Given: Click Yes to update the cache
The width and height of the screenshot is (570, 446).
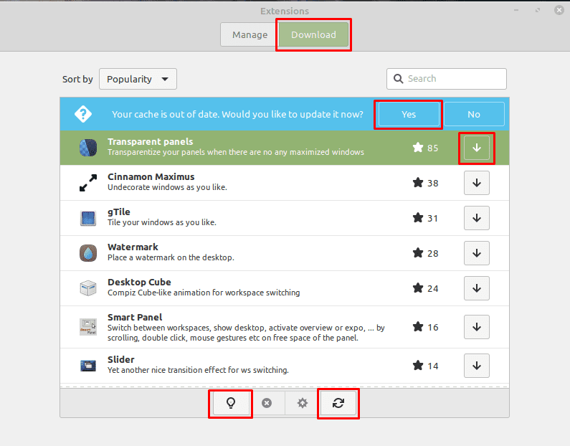Looking at the screenshot, I should click(409, 114).
